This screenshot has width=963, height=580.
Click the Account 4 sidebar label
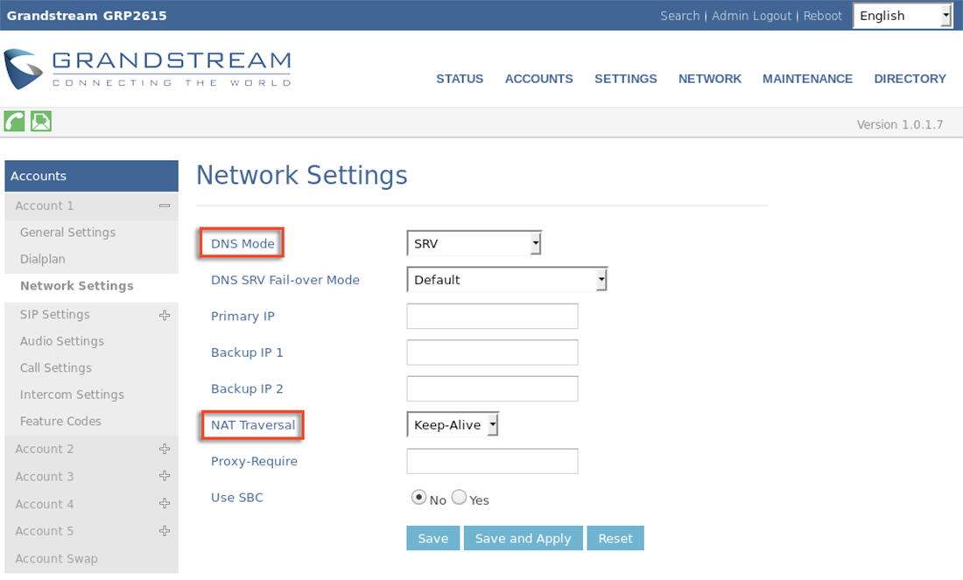pyautogui.click(x=45, y=504)
